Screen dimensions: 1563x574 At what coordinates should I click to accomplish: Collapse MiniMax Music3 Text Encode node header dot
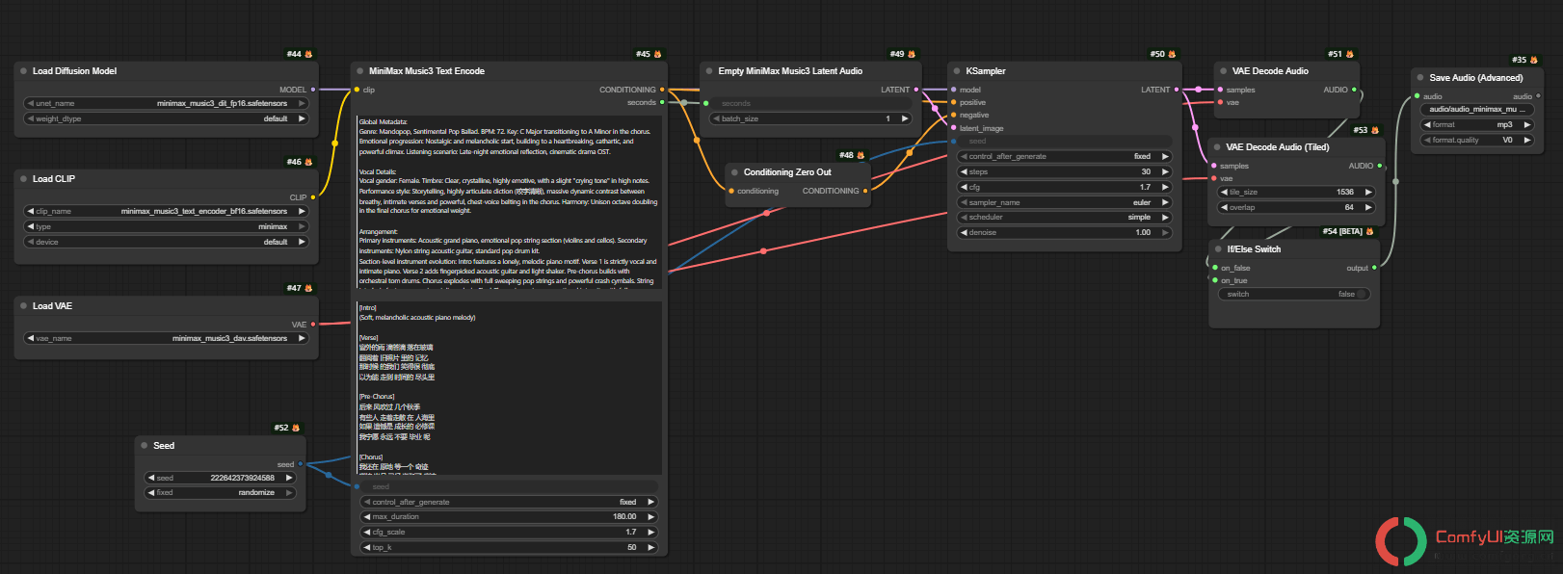[359, 71]
